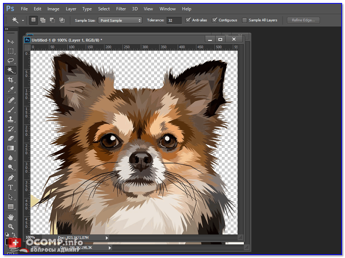
Task: Open the Filter menu
Action: pyautogui.click(x=121, y=8)
